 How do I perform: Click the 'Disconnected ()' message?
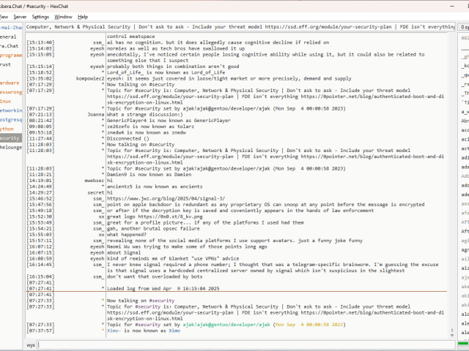(128, 138)
